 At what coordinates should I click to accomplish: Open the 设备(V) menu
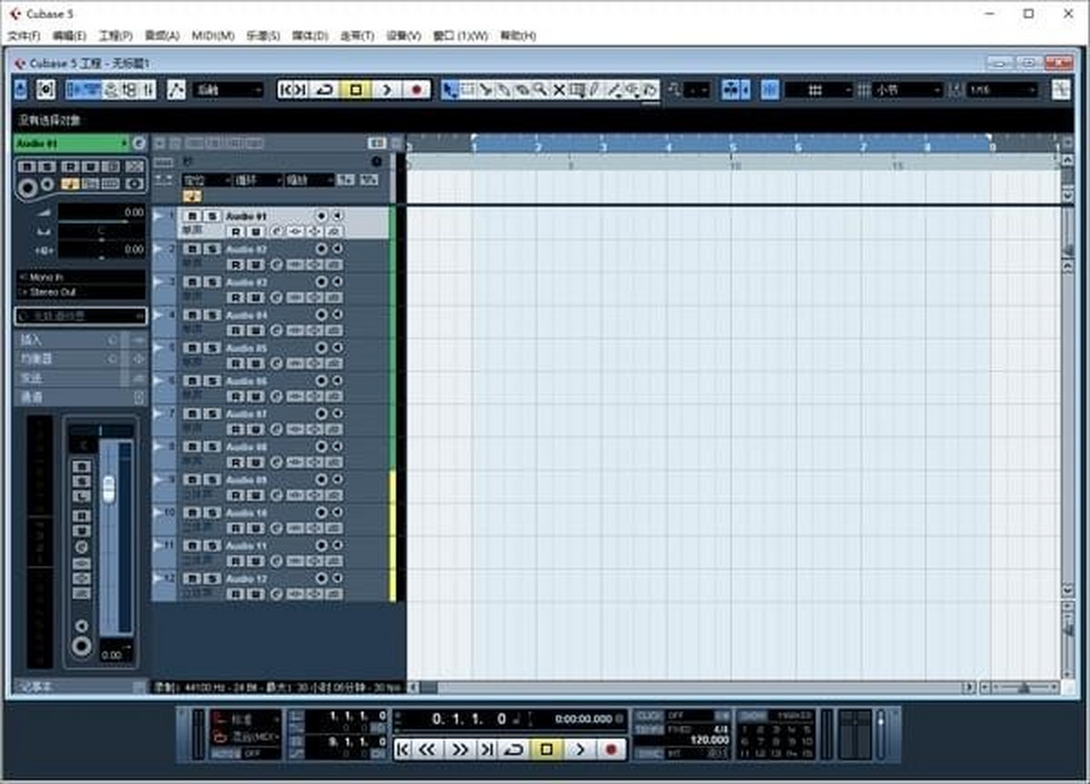point(404,35)
